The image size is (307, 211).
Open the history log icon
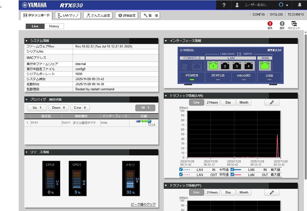point(282,24)
